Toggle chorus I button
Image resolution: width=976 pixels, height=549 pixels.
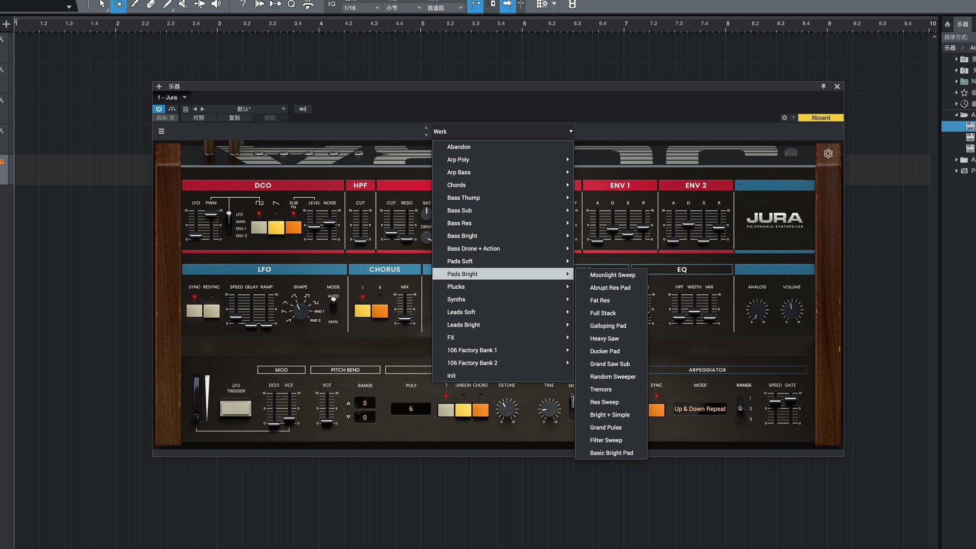362,311
